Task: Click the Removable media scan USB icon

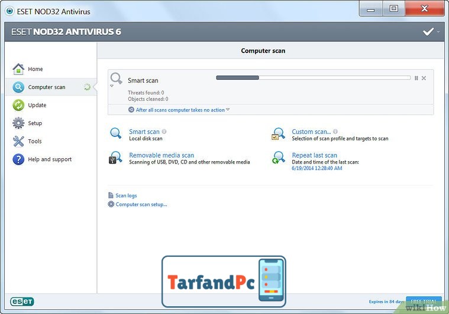Action: [115, 158]
